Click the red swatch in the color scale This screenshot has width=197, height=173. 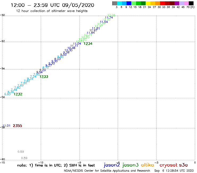[162, 3]
